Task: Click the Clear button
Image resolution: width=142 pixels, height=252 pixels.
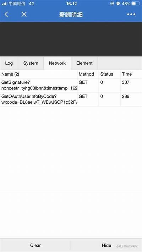Action: pyautogui.click(x=35, y=245)
